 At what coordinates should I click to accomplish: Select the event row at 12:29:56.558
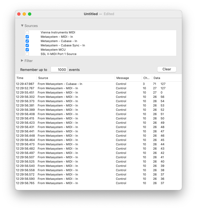[98, 170]
